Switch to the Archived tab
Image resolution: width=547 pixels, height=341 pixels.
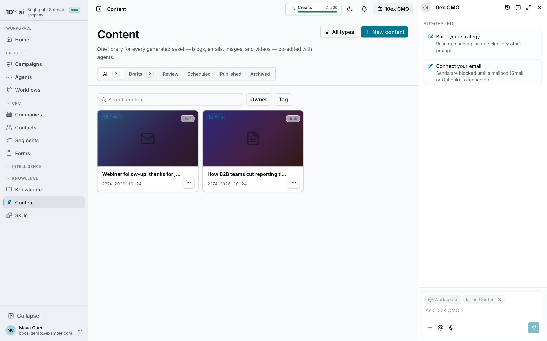pyautogui.click(x=260, y=74)
